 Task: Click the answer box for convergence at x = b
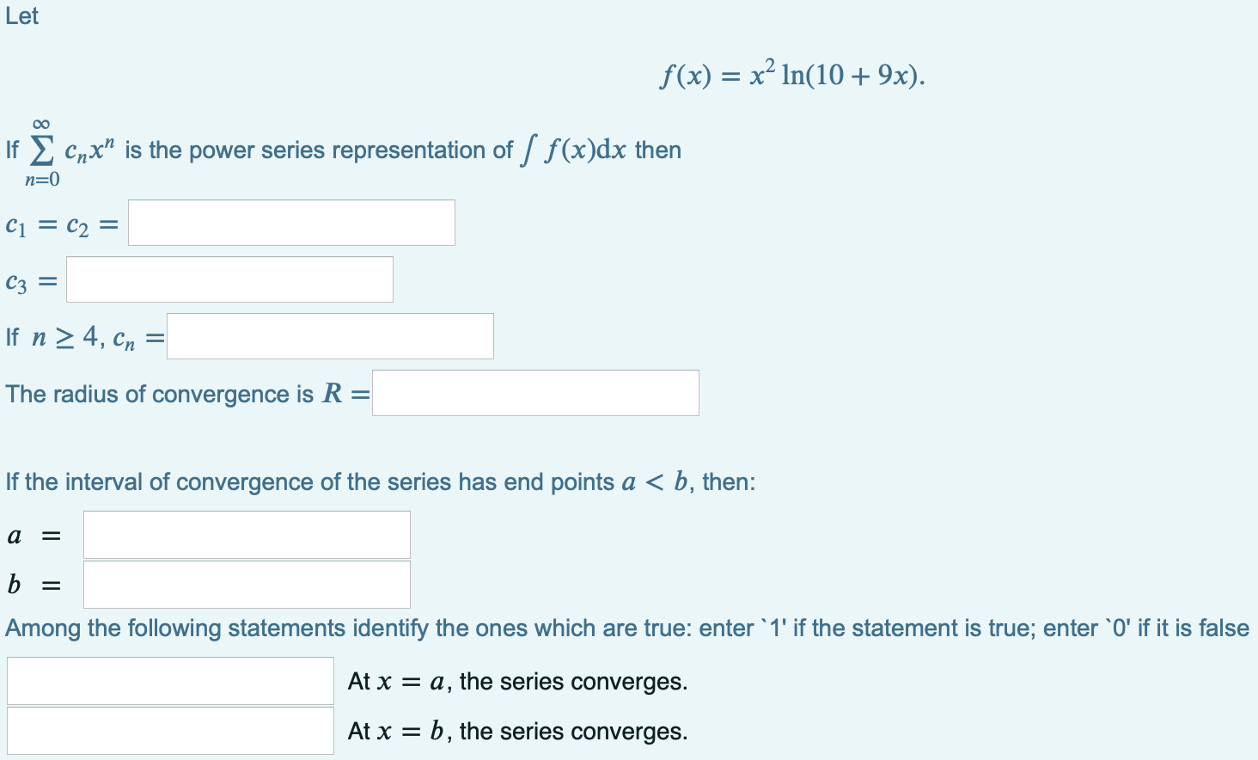169,730
